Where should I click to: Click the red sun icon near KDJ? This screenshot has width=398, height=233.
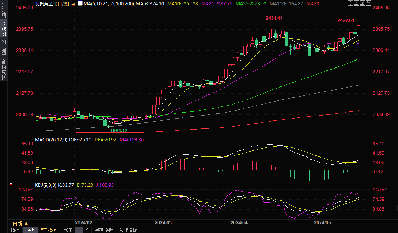click(x=11, y=185)
